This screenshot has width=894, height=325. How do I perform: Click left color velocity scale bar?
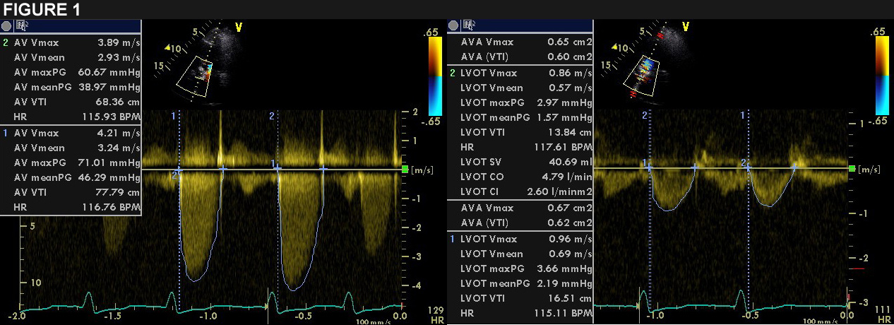(436, 76)
